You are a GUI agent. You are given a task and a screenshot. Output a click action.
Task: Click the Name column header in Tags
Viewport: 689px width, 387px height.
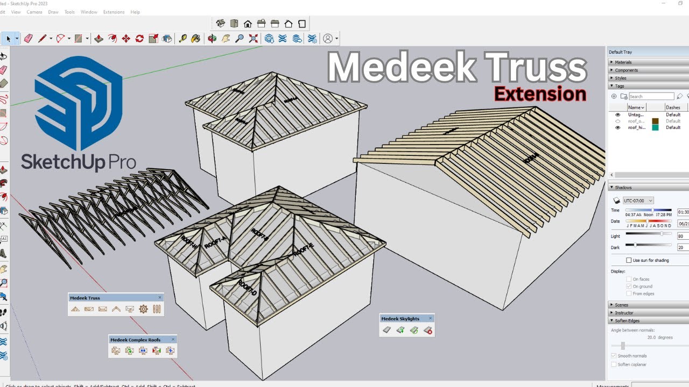636,107
